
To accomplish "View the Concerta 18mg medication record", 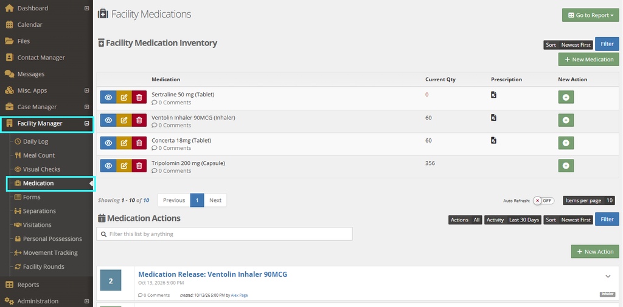I will tap(108, 143).
